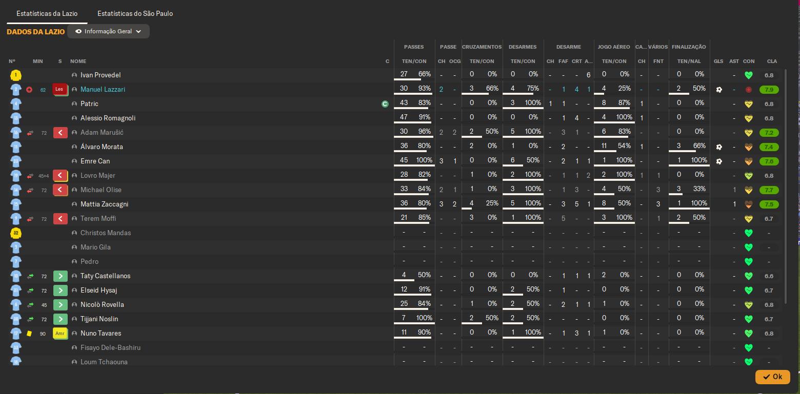The height and width of the screenshot is (394, 800).
Task: Click Patric's captain C badge
Action: click(385, 104)
